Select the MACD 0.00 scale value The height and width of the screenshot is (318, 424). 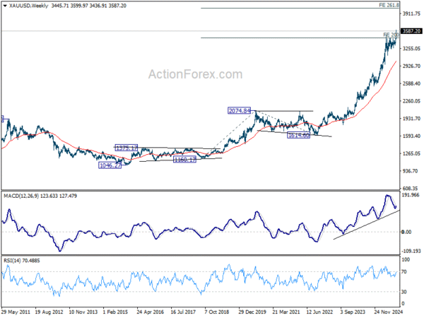[x=407, y=232]
